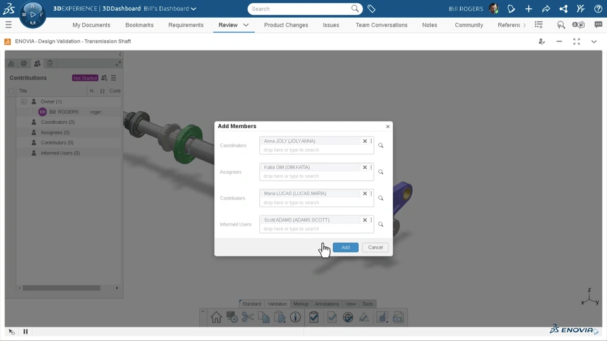Select the Coordinators (0) row
Image resolution: width=607 pixels, height=341 pixels.
click(69, 122)
